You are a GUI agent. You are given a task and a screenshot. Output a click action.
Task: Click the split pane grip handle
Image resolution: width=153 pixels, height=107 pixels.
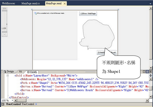tap(90, 72)
